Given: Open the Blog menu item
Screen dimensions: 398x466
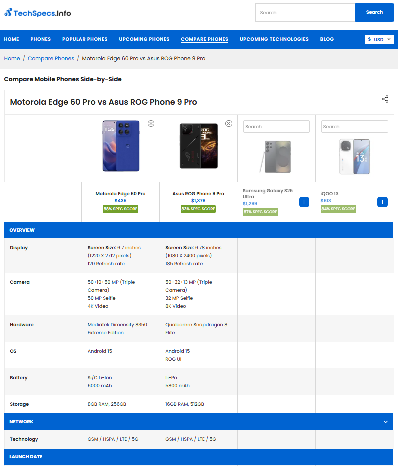Looking at the screenshot, I should click(x=327, y=39).
